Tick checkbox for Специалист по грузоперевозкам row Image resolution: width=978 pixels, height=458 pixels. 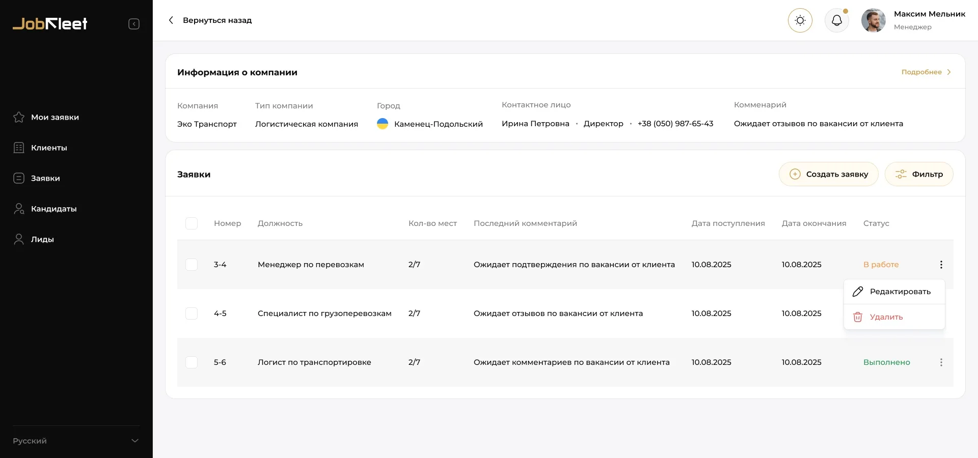click(192, 313)
